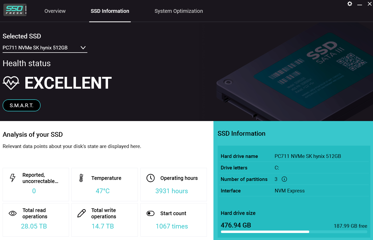Click the clock icon beside Operating hours

tap(151, 178)
